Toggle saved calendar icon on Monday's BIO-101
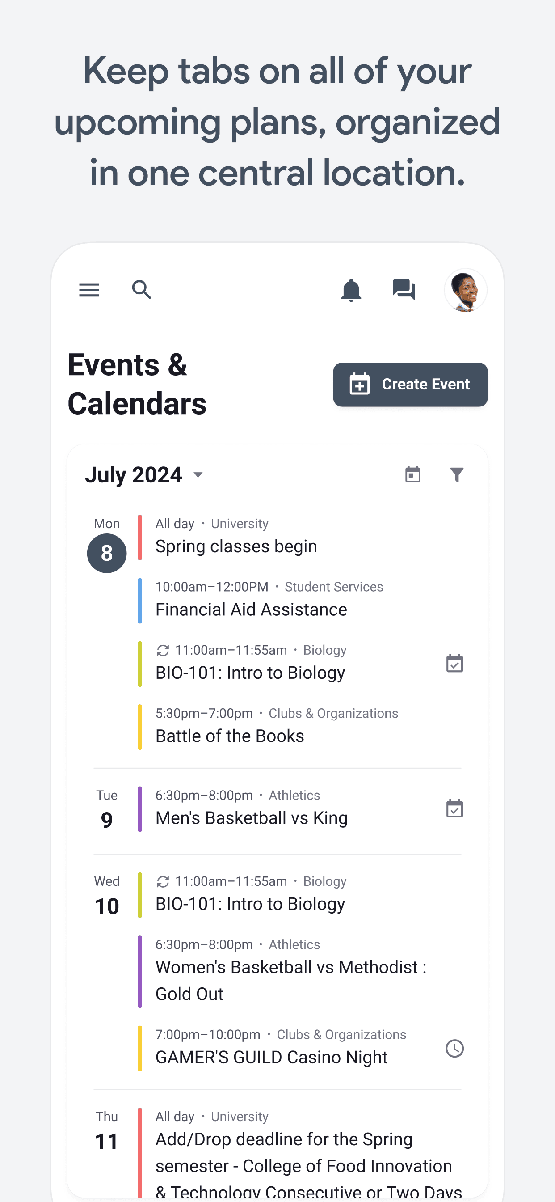Viewport: 555px width, 1202px height. [454, 663]
